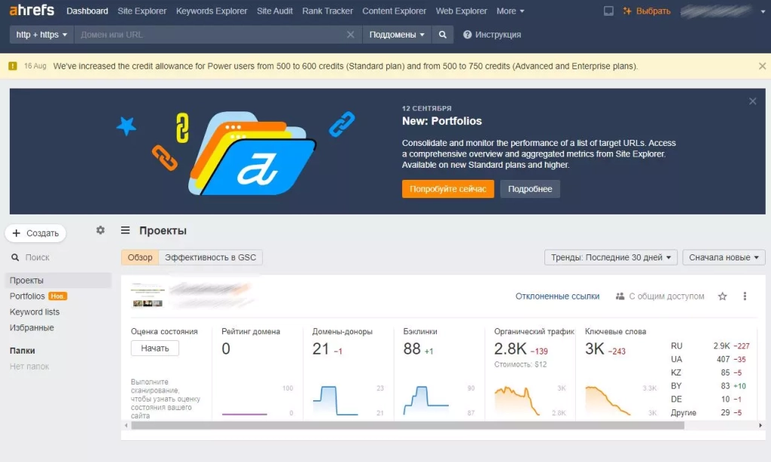
Task: Open the http + https protocol dropdown
Action: [x=41, y=35]
